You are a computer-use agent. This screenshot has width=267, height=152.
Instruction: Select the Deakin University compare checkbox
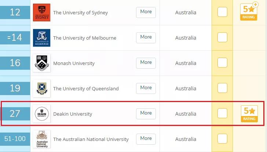[222, 113]
